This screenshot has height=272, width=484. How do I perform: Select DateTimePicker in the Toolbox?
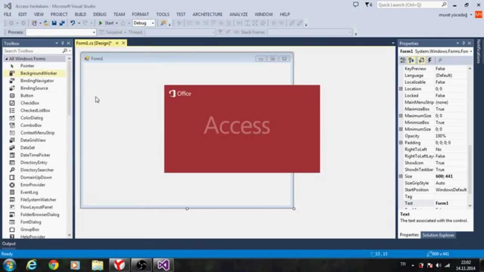point(35,155)
